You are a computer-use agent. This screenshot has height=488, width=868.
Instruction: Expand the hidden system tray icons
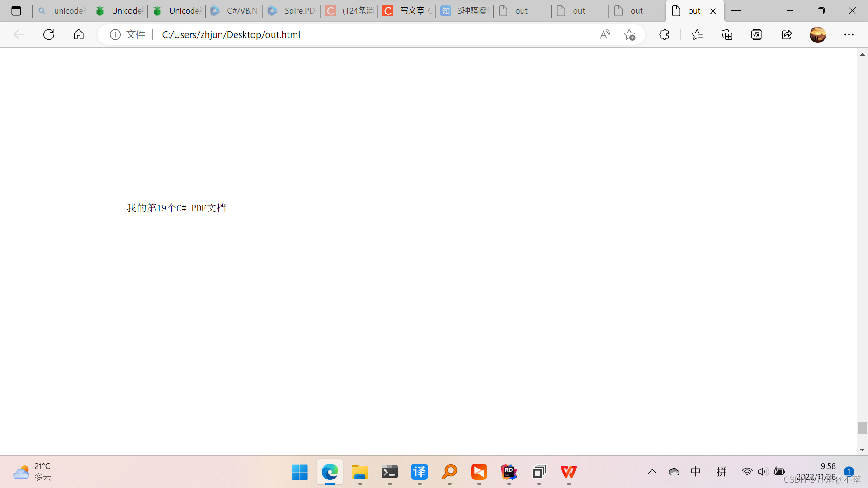pyautogui.click(x=652, y=472)
